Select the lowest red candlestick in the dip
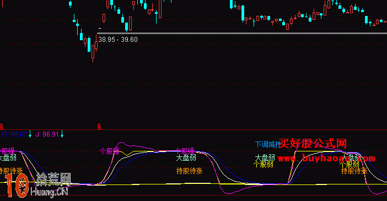 click(x=93, y=52)
